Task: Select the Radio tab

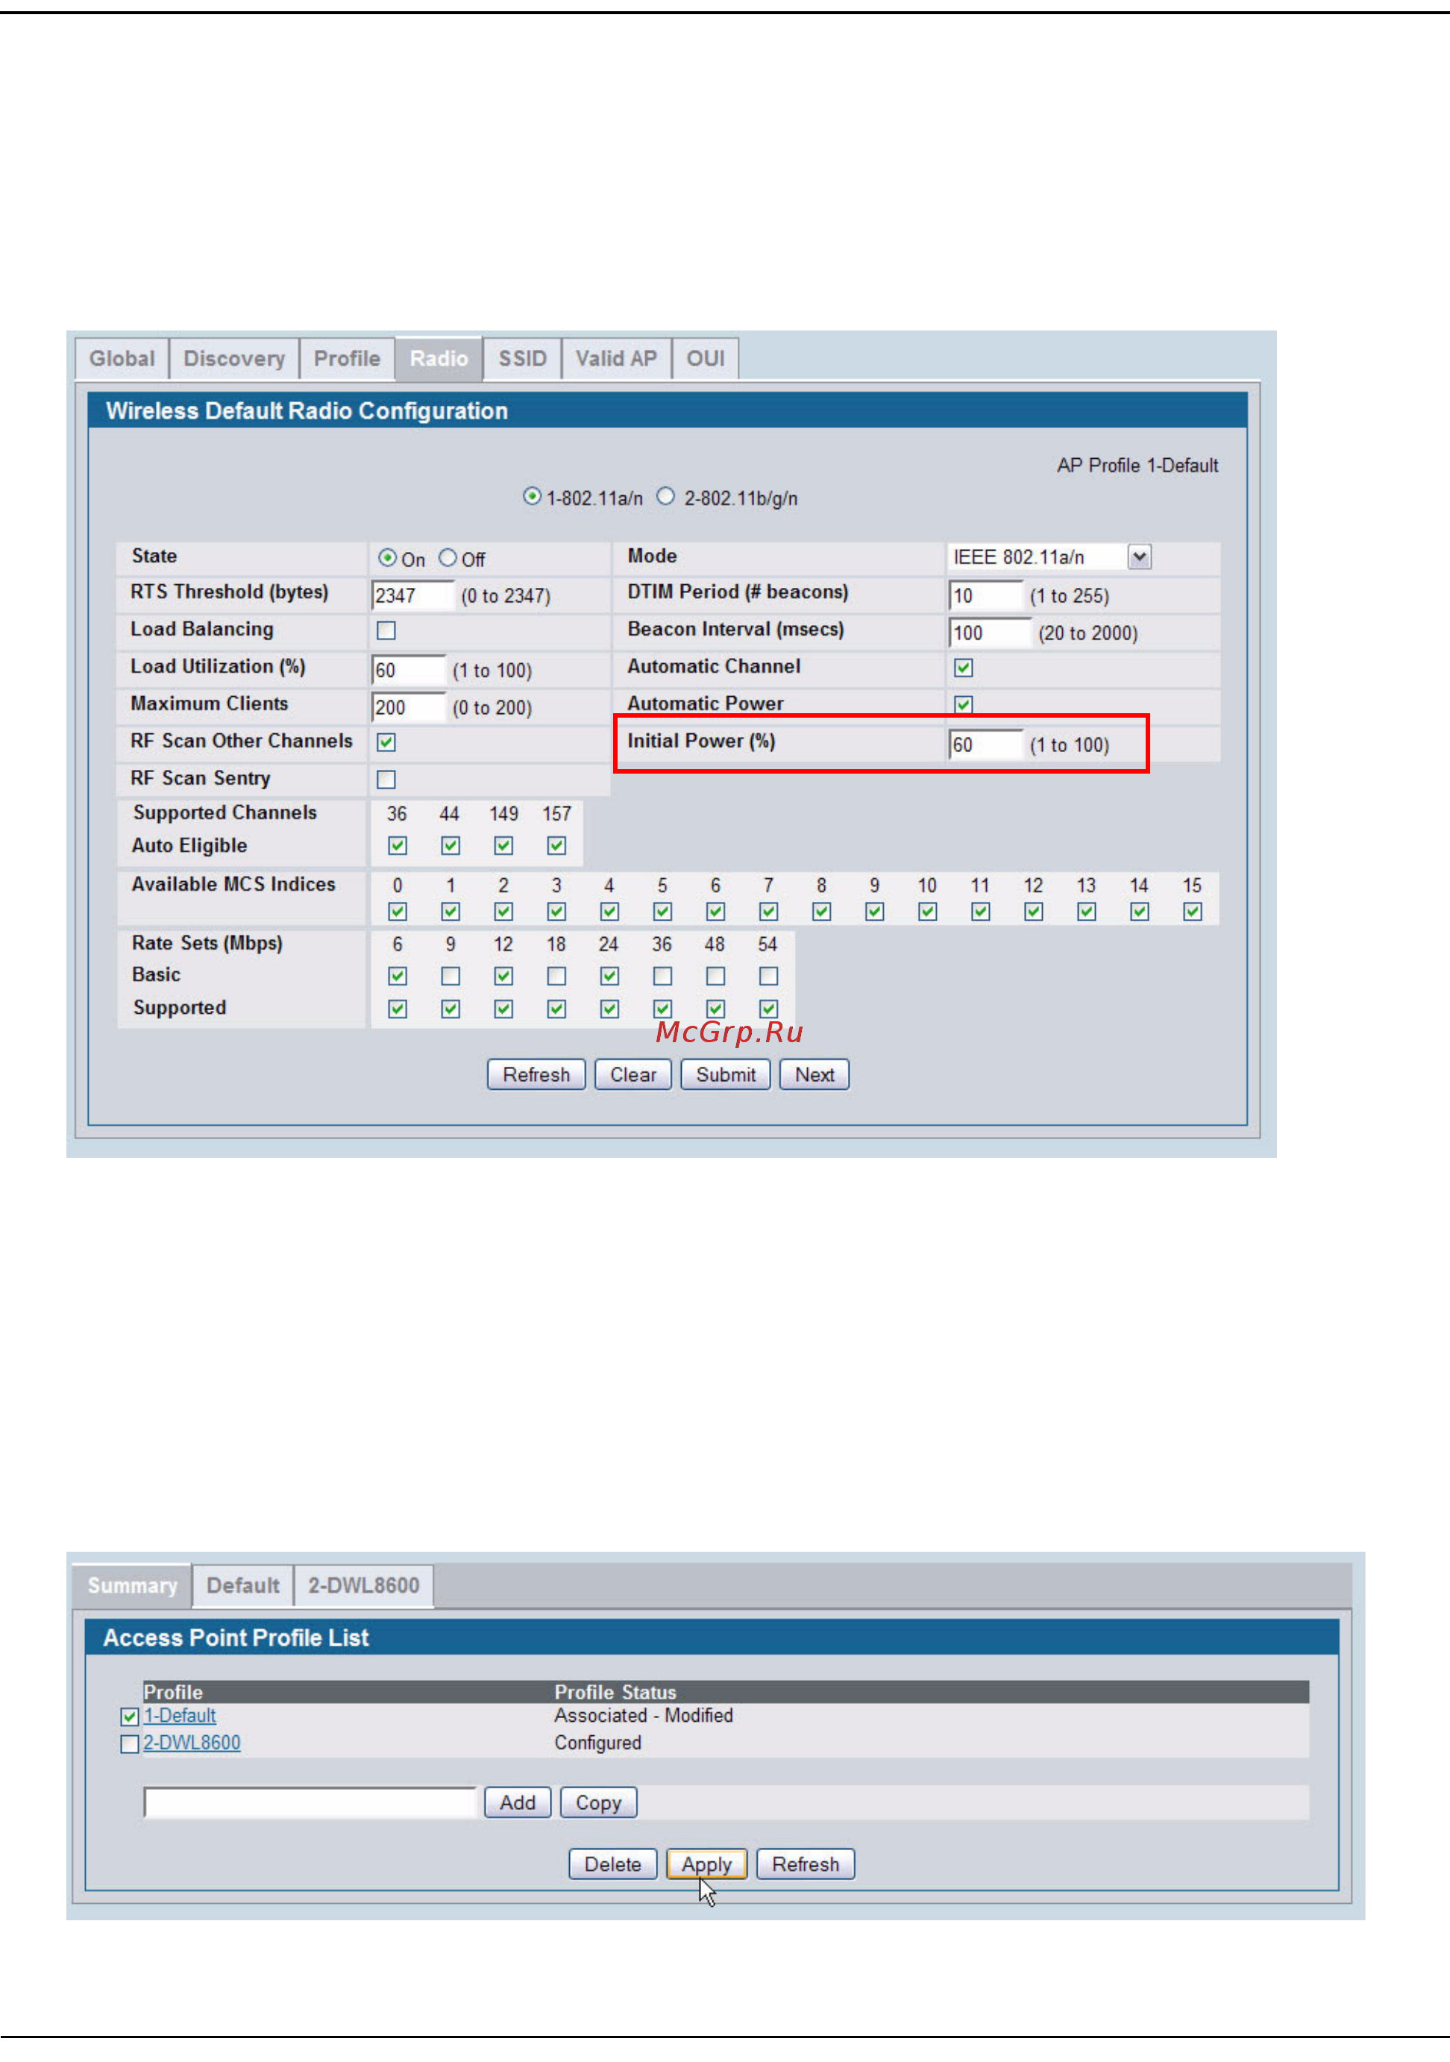Action: click(x=439, y=358)
